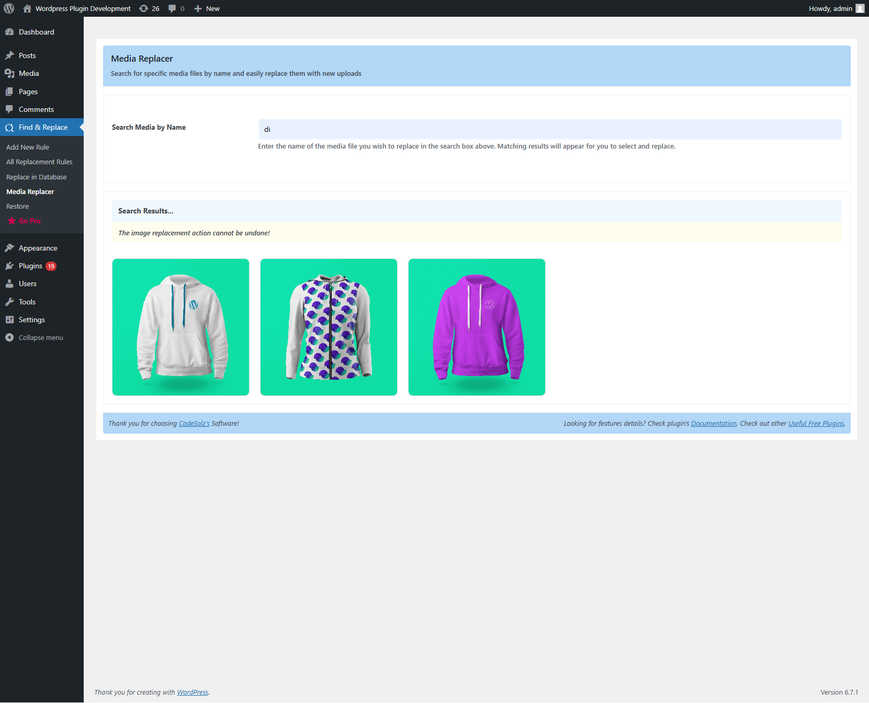
Task: Open the WordPress footer link
Action: 193,692
